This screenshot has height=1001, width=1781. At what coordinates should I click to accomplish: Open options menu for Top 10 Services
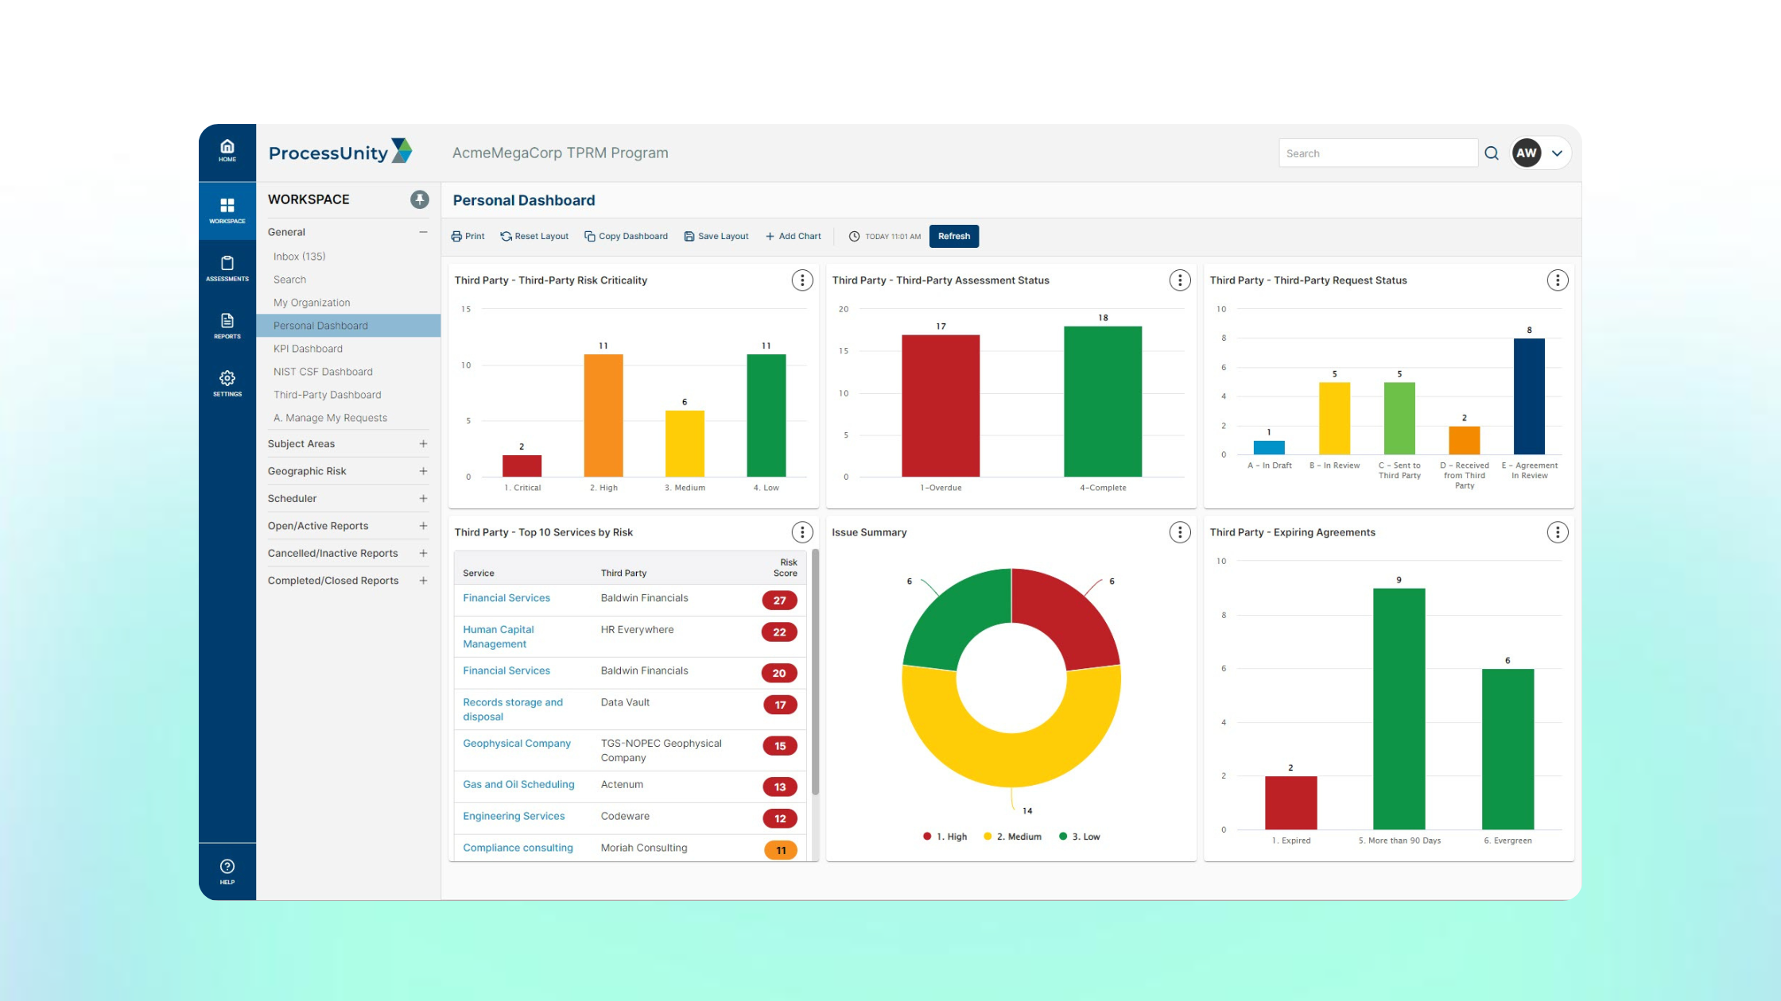pos(802,532)
